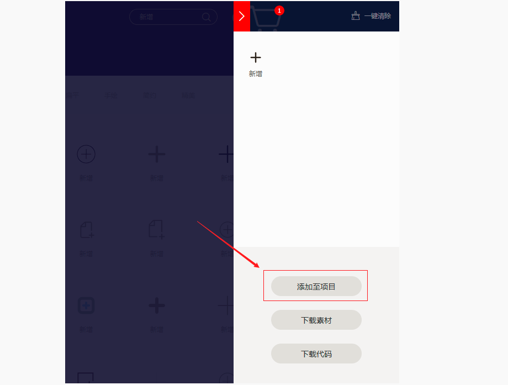Select the 新增 plus icon inside cart panel
The image size is (508, 385).
coord(255,57)
